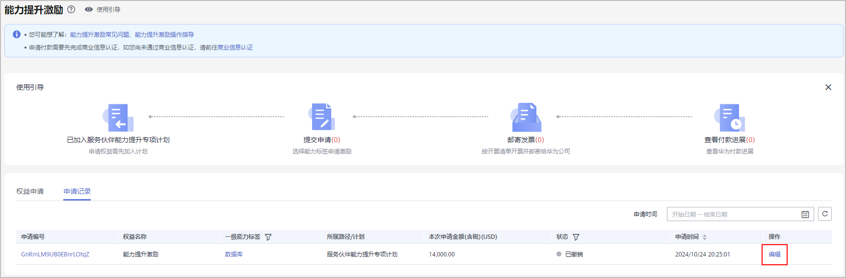Select 提交申请(0) step label
Screen dimensions: 846x278
tap(322, 140)
